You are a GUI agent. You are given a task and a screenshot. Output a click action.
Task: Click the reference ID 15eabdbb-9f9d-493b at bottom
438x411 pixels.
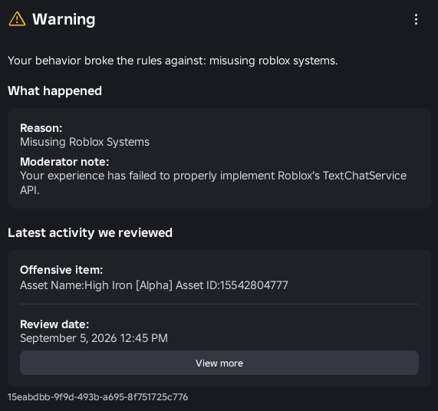coord(97,397)
